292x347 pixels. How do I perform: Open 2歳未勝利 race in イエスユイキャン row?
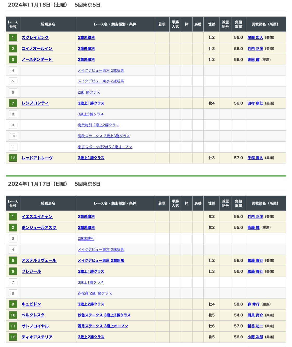pos(86,217)
